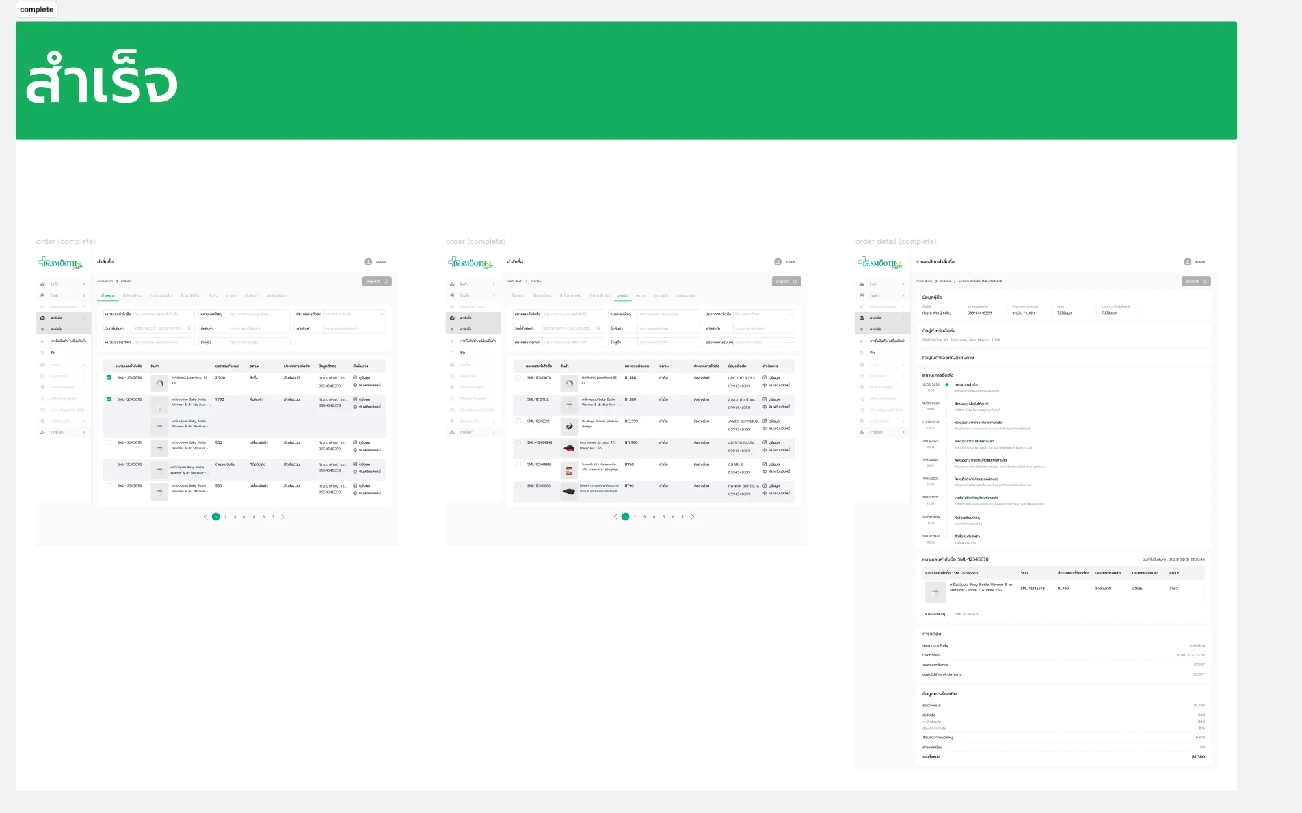Screen dimensions: 1302x813
Task: Tick the checkbox for order SML-12121212
Action: 518,399
